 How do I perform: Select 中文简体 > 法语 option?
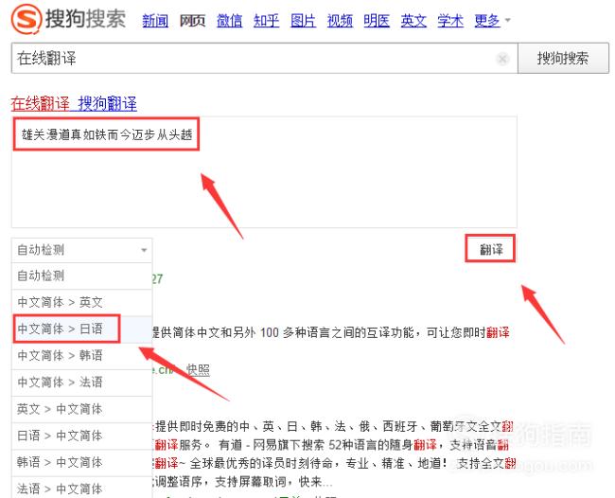click(81, 382)
